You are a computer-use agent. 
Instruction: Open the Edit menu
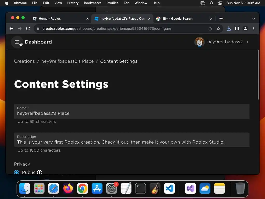pos(46,3)
